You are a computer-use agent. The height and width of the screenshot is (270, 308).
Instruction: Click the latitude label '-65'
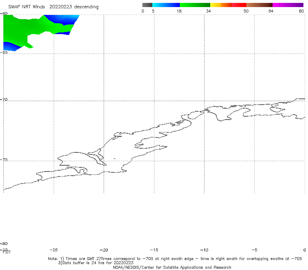pyautogui.click(x=4, y=52)
